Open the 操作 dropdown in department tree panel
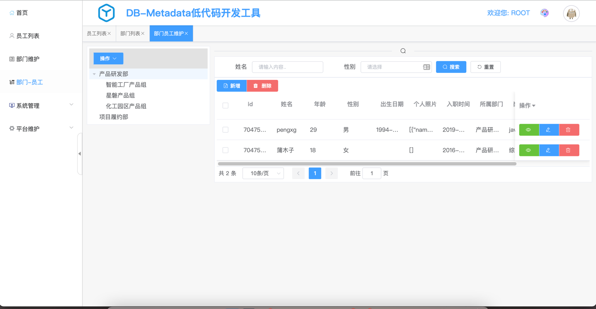Viewport: 596px width, 309px height. (x=108, y=59)
